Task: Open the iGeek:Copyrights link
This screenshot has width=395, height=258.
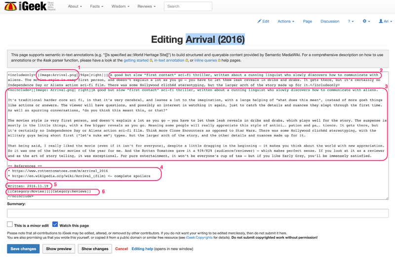Action: (x=199, y=237)
